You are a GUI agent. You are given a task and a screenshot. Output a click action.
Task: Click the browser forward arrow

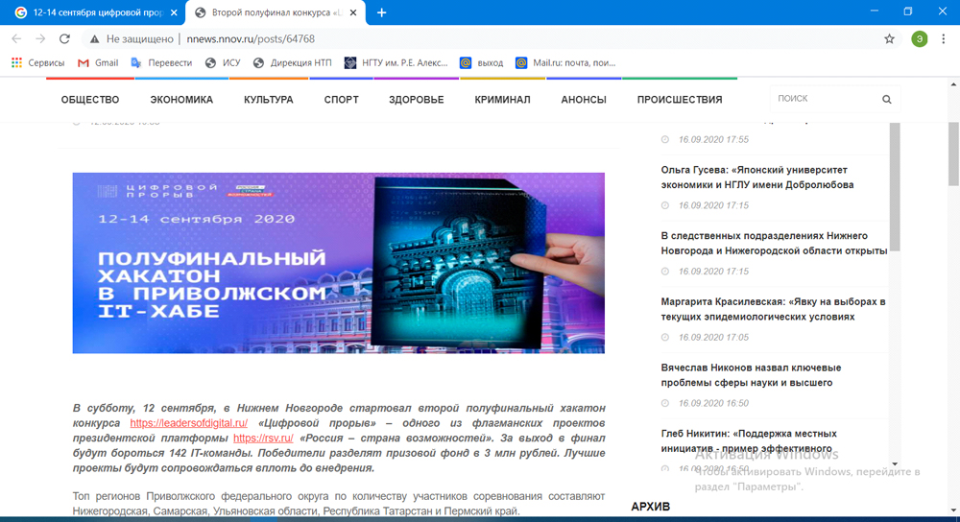(40, 38)
